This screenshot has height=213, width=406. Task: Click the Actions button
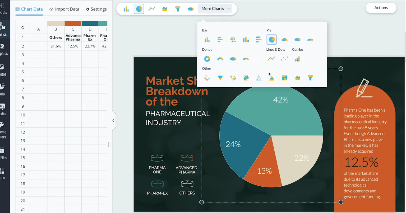[381, 8]
